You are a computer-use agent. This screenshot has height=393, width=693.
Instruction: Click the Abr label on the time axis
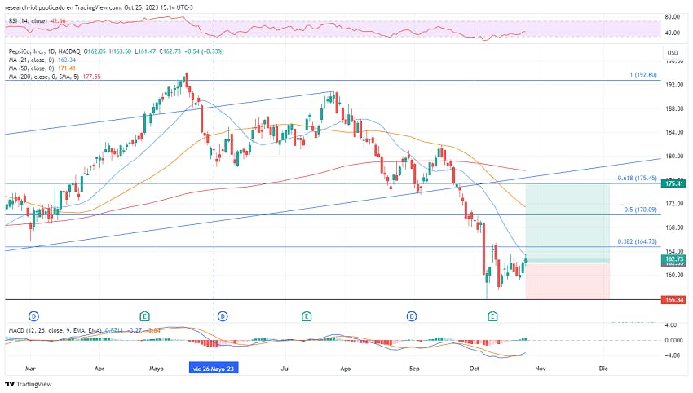(x=99, y=369)
